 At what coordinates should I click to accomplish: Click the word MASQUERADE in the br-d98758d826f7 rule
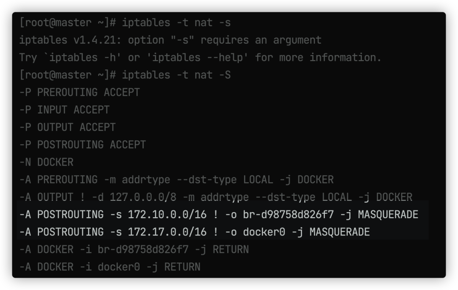click(x=388, y=215)
